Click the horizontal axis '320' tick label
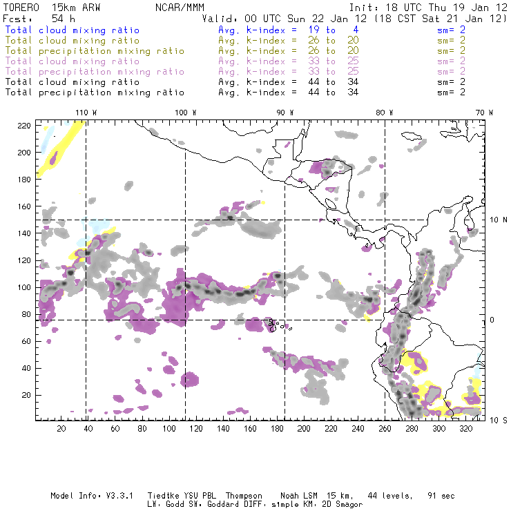 point(465,429)
